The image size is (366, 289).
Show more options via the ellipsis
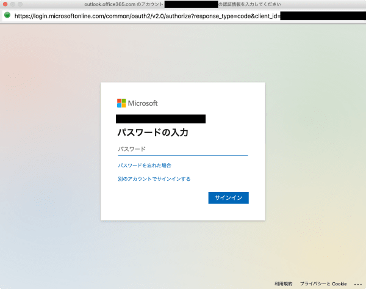click(358, 284)
